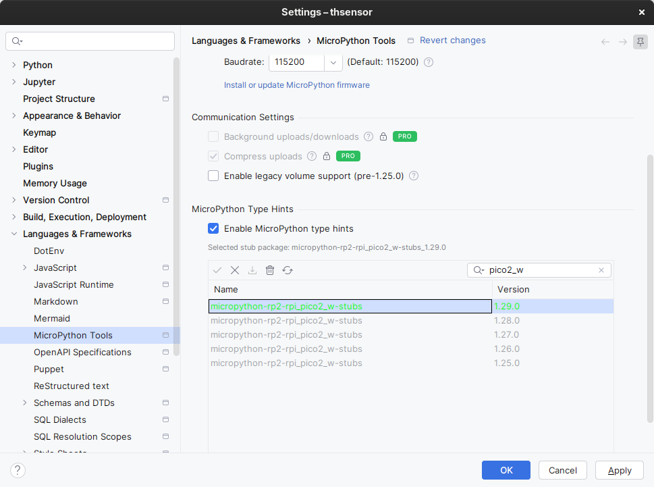Click the lock icon beside Compress uploads
This screenshot has width=654, height=487.
(327, 156)
